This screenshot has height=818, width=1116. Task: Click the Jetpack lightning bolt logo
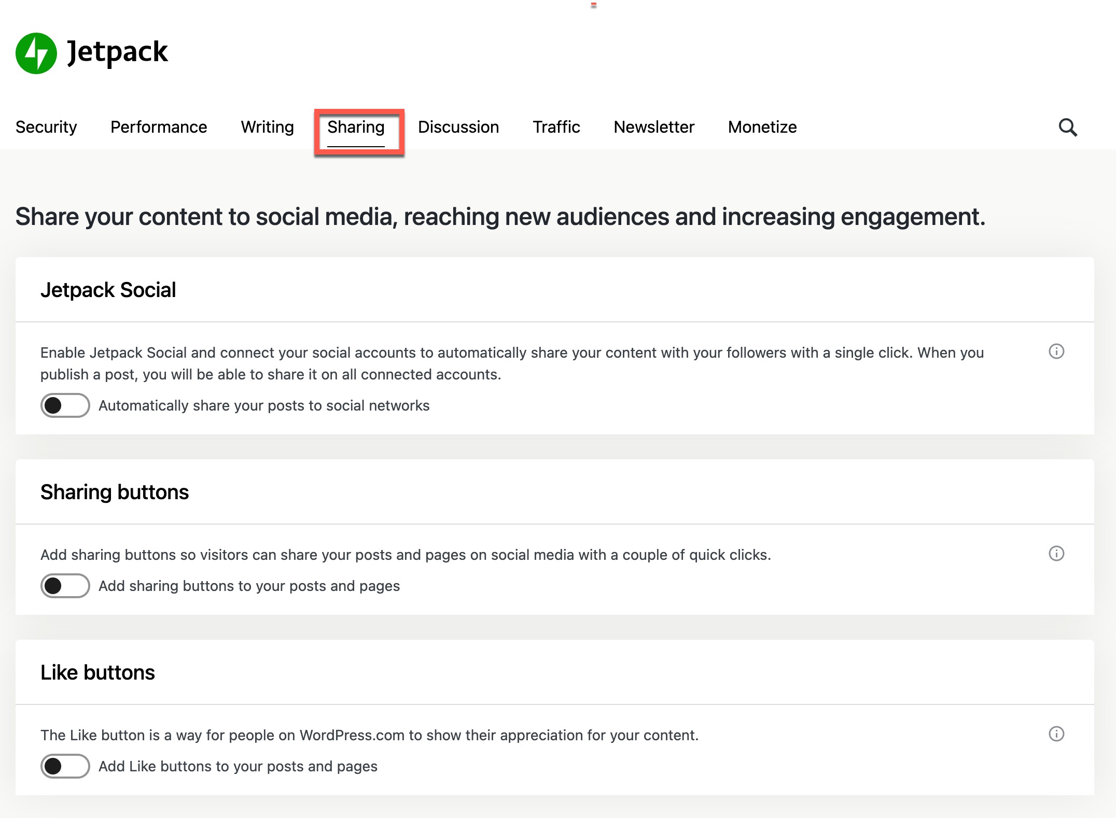pyautogui.click(x=36, y=53)
